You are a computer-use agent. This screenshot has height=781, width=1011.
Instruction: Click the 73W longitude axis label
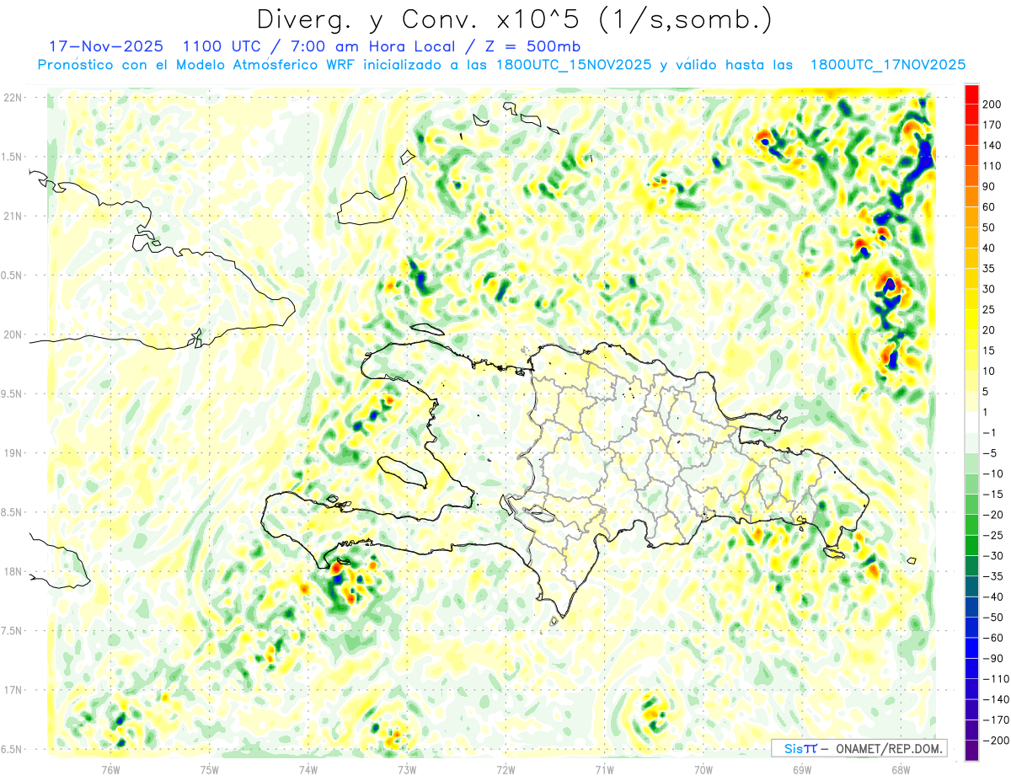tap(407, 769)
